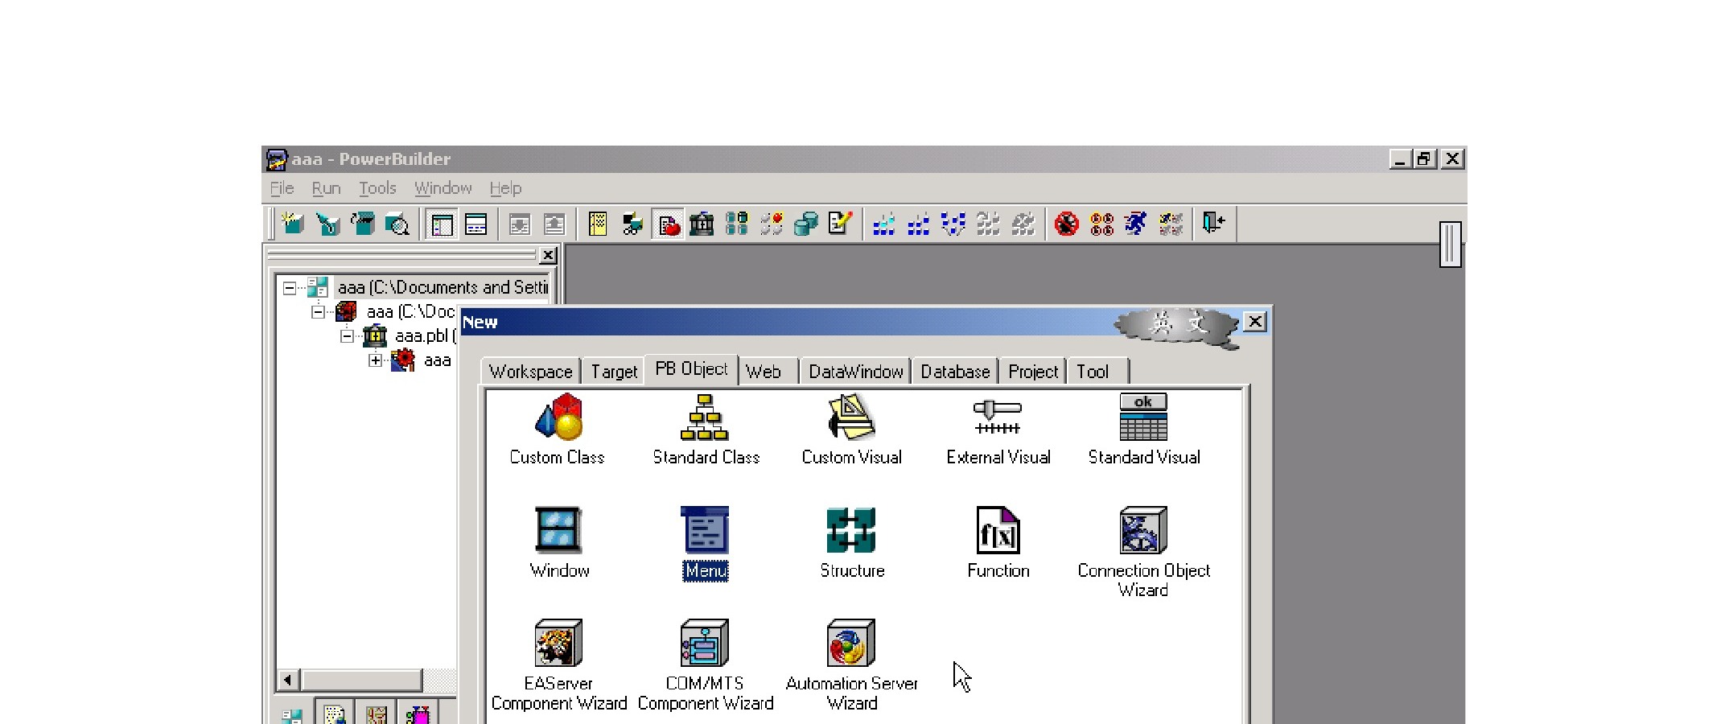The image size is (1729, 724).
Task: Open the File menu
Action: pyautogui.click(x=282, y=188)
